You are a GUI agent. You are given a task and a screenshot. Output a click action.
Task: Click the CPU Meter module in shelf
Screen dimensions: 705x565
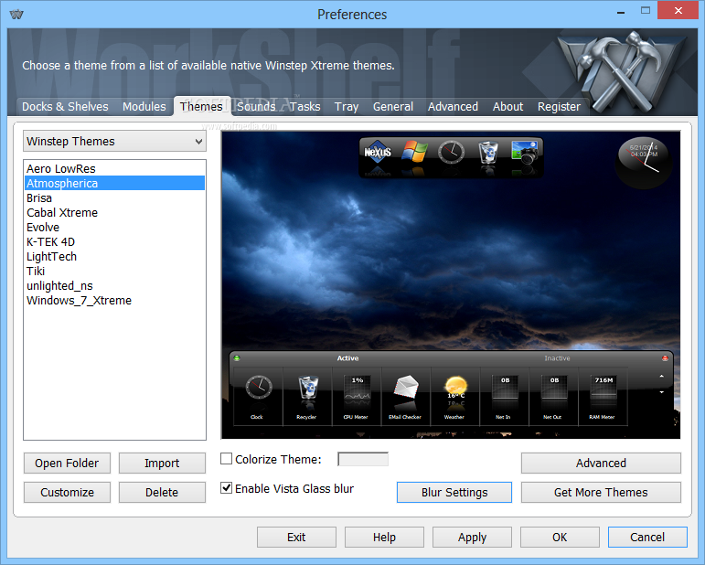tap(357, 396)
